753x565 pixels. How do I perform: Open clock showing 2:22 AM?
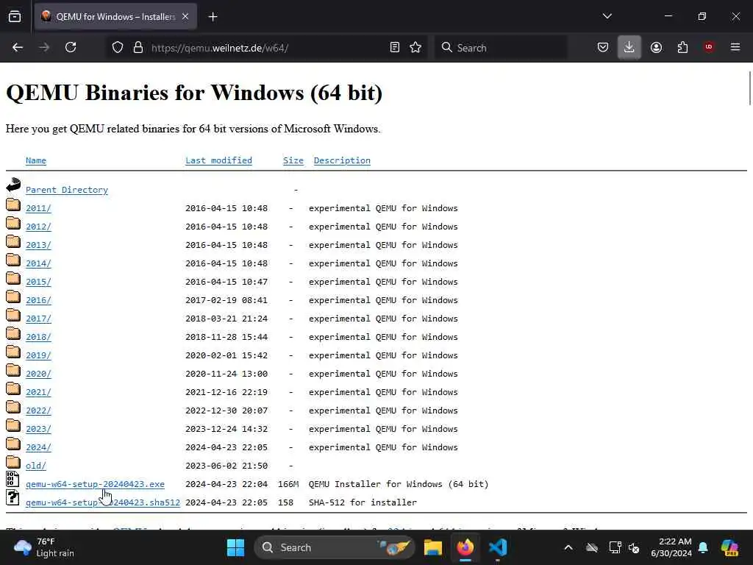click(671, 547)
